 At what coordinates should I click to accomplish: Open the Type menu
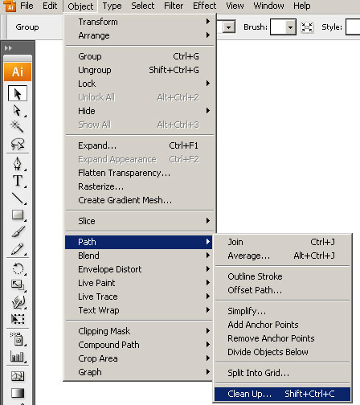pos(112,6)
